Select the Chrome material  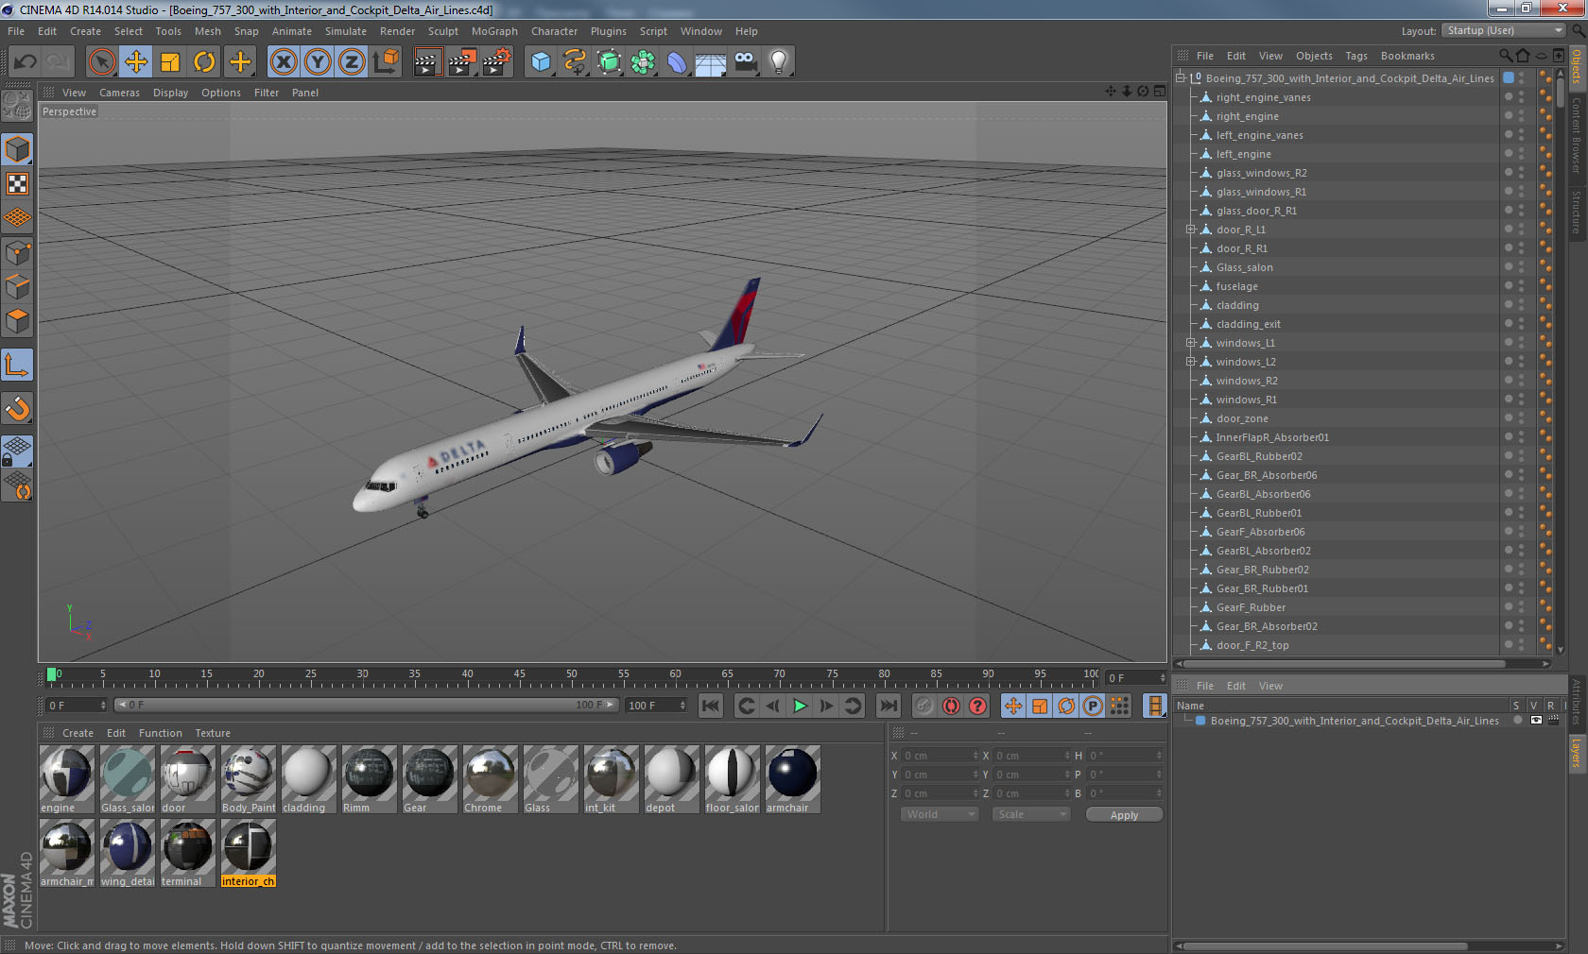(490, 780)
